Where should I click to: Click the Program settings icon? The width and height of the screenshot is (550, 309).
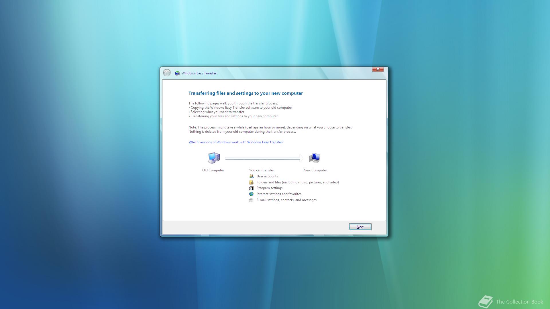[x=252, y=188]
